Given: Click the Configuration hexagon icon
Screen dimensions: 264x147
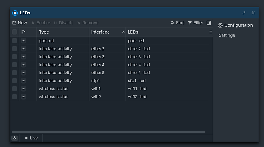Looking at the screenshot, I should [220, 25].
